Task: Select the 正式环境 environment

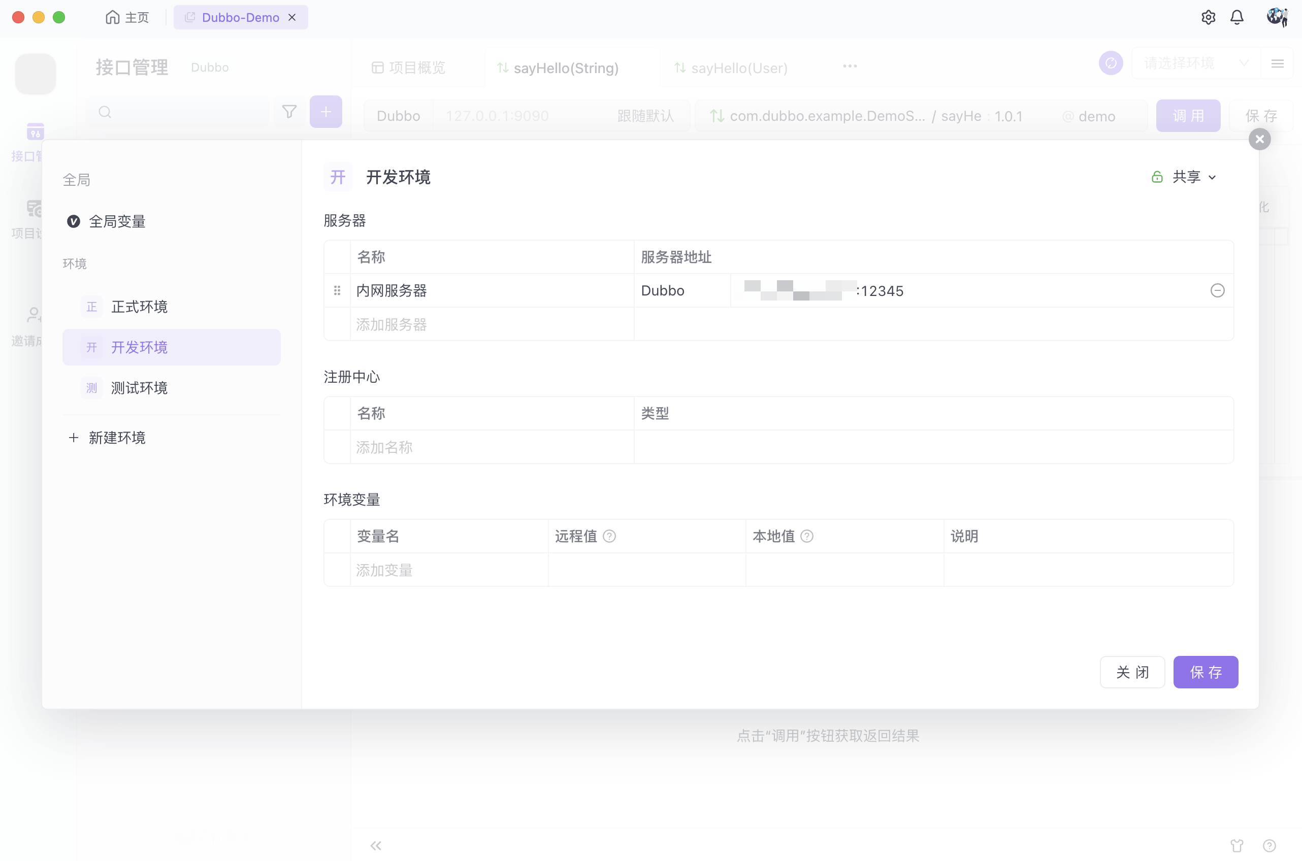Action: point(139,307)
